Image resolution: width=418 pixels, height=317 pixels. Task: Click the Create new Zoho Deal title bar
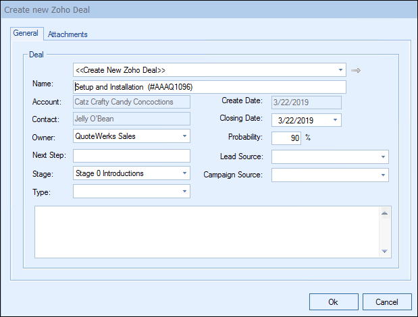[209, 10]
